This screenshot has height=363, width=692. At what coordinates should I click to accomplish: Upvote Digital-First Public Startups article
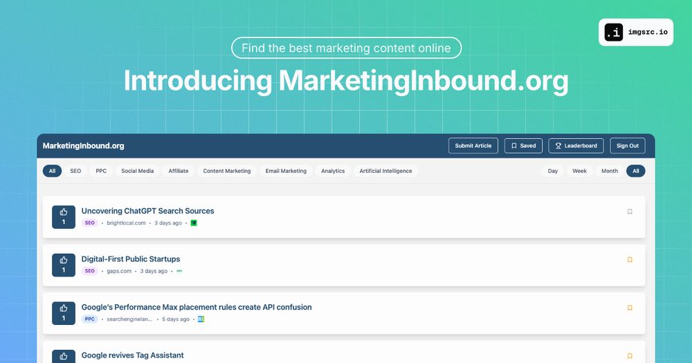pyautogui.click(x=64, y=265)
